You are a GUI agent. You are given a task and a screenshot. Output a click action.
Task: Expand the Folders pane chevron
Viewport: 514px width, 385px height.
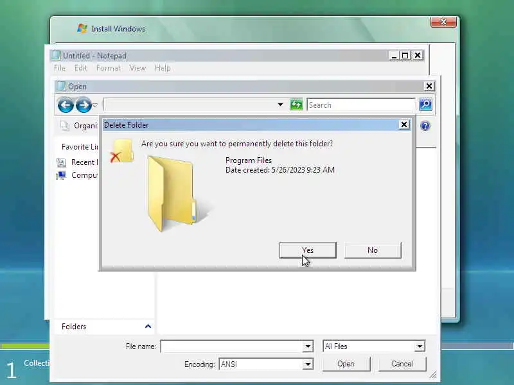148,327
